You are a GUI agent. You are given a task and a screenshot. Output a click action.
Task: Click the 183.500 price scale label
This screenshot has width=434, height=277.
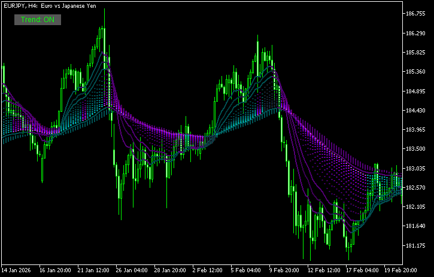coord(415,149)
